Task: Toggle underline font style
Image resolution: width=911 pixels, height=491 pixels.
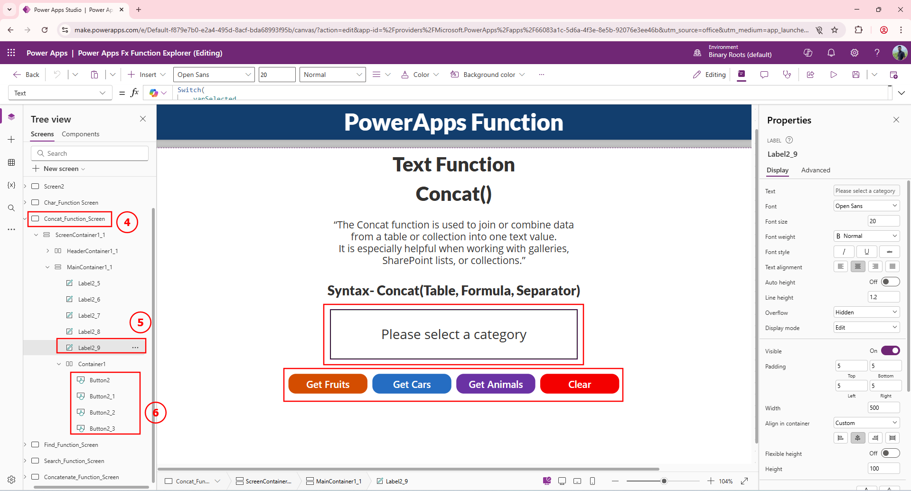Action: 867,252
